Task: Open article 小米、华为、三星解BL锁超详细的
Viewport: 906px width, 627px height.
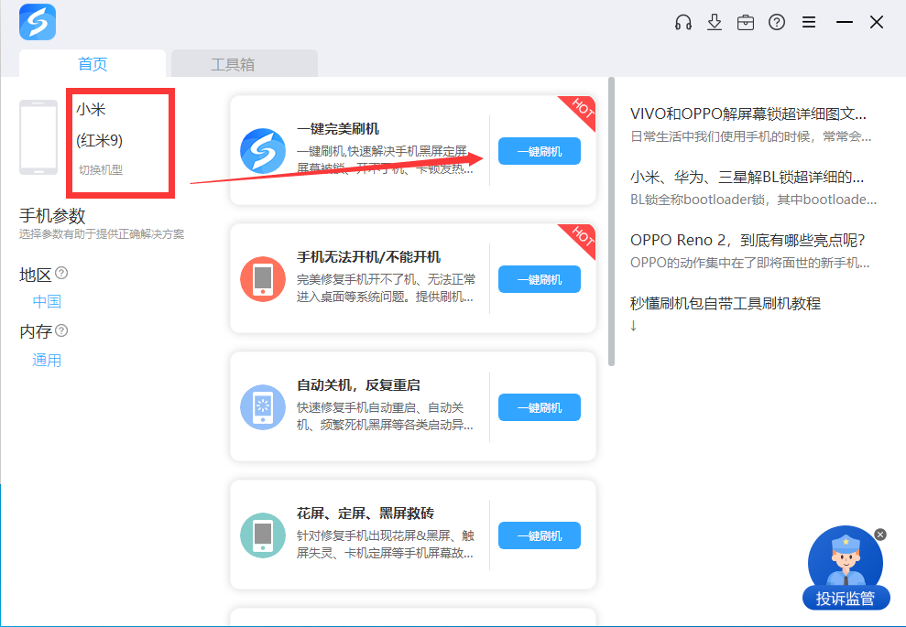Action: (x=748, y=178)
